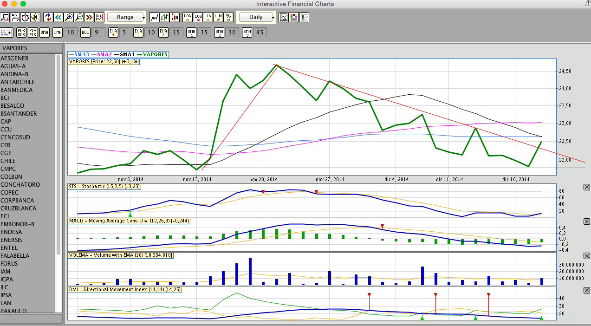
Task: Click the sound speaker icon
Action: [x=35, y=17]
